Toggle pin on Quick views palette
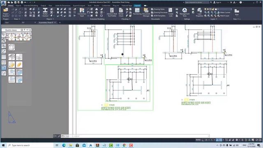This screenshot has width=263, height=148. [25, 30]
